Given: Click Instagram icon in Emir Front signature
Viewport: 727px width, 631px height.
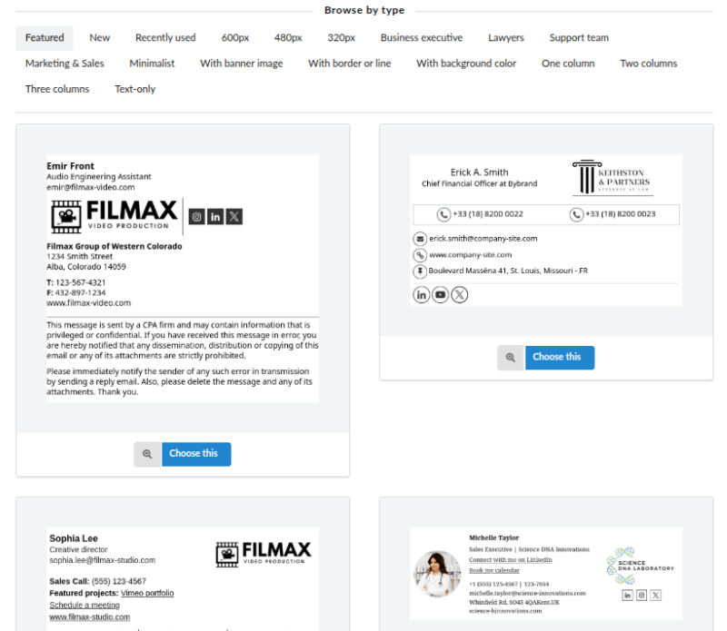Looking at the screenshot, I should pyautogui.click(x=196, y=216).
